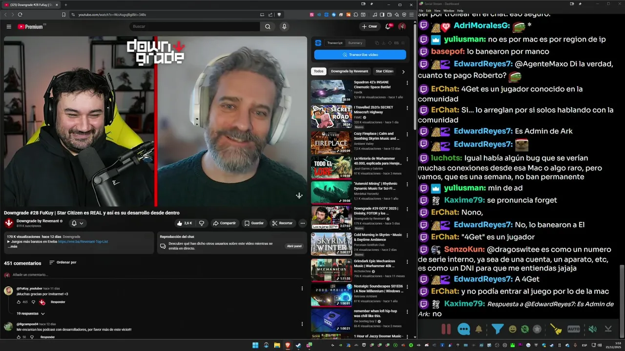
Task: Open the Skyrim Cozy Fireplace video thumbnail
Action: (332, 142)
